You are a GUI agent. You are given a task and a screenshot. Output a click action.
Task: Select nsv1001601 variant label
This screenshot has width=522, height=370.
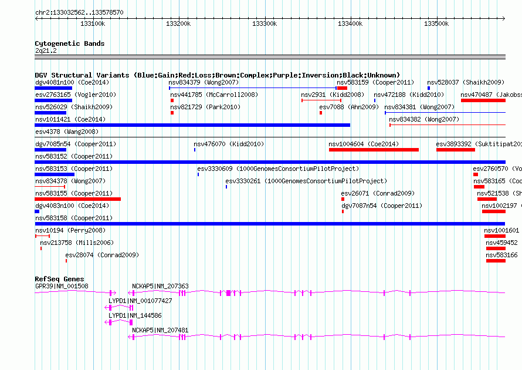pyautogui.click(x=501, y=230)
